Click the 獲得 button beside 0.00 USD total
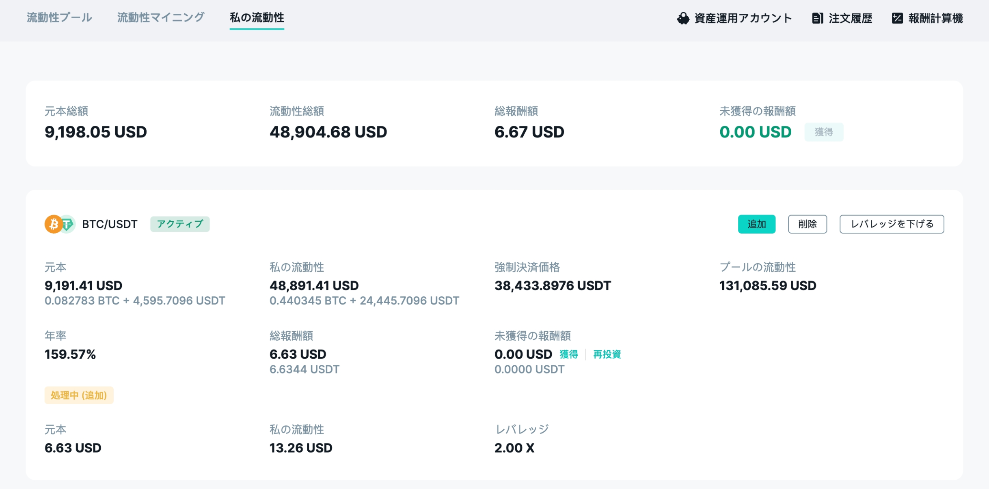 tap(824, 132)
